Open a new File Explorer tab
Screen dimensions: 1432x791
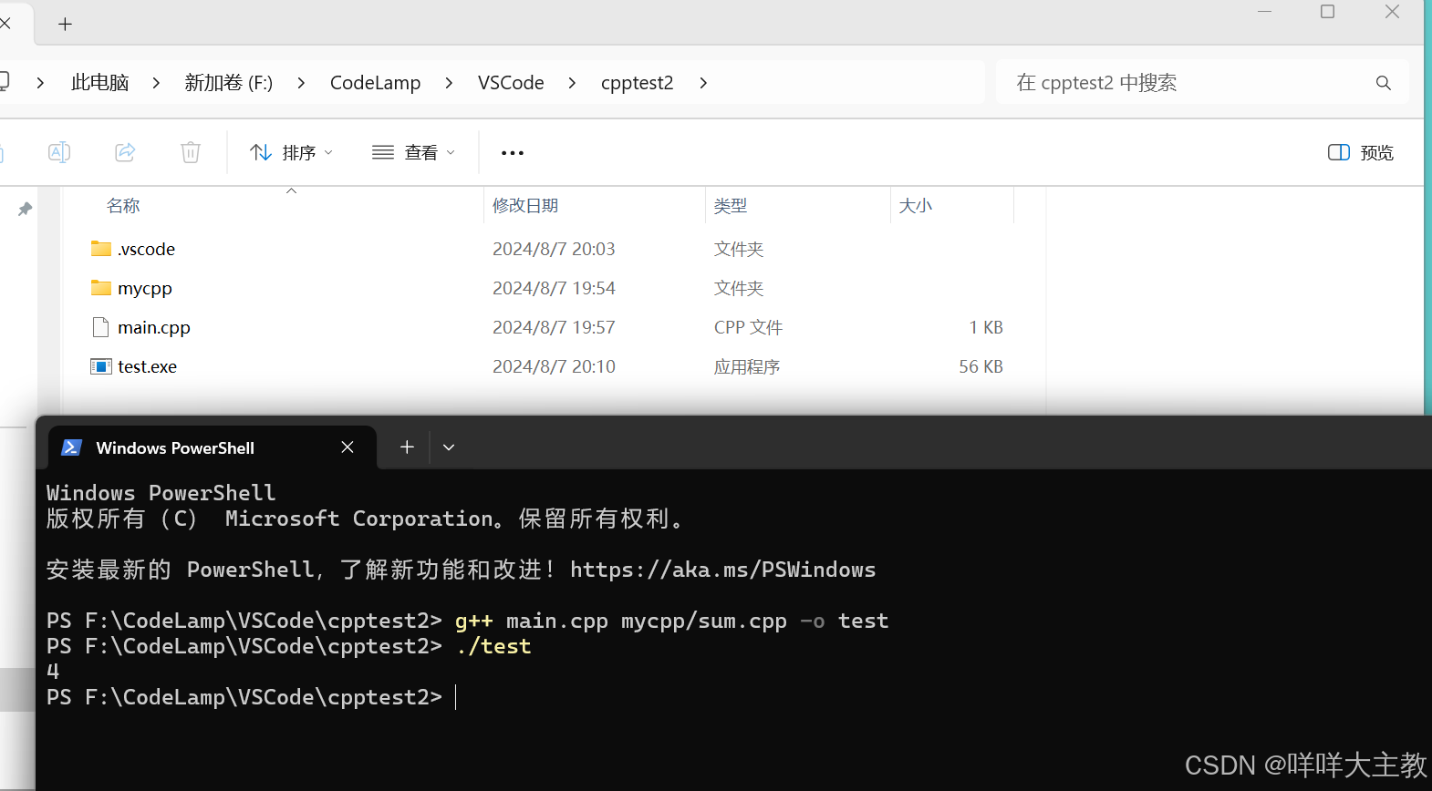click(x=65, y=25)
